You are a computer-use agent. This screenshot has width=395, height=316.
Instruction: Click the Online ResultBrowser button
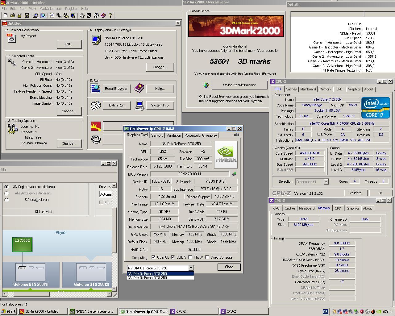coord(239,85)
